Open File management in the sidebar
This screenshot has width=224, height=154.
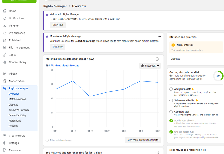(x=19, y=48)
